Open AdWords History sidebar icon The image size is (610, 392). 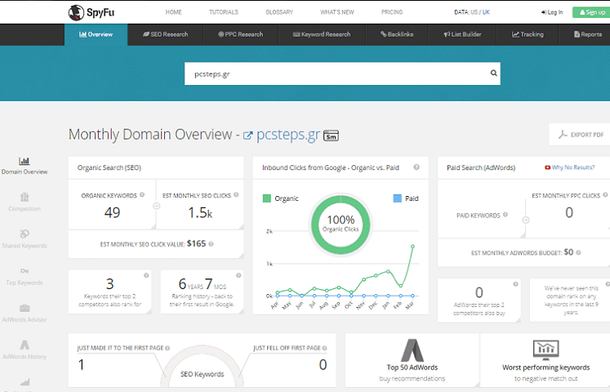tap(24, 345)
